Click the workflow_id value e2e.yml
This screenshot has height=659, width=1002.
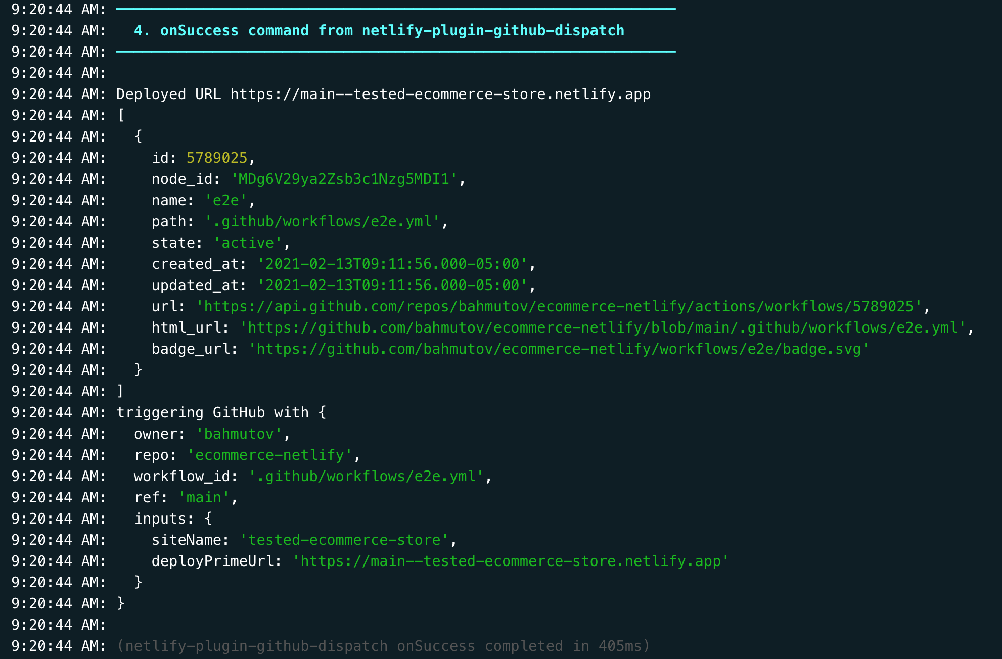[366, 476]
